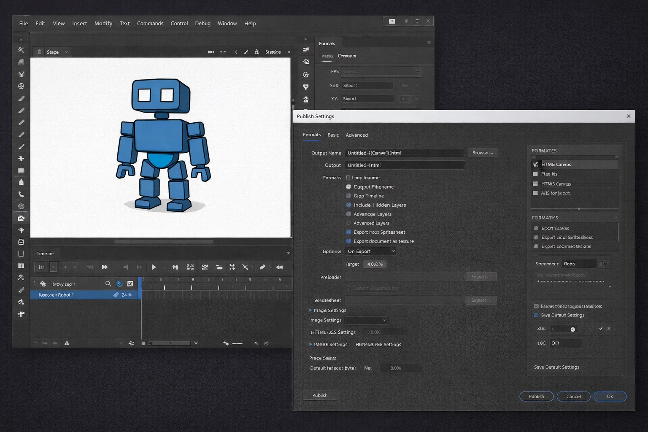
Task: Click the Play button in the timeline
Action: pos(154,267)
